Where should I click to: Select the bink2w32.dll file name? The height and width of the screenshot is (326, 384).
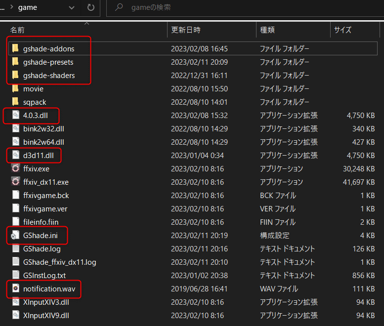tap(43, 129)
